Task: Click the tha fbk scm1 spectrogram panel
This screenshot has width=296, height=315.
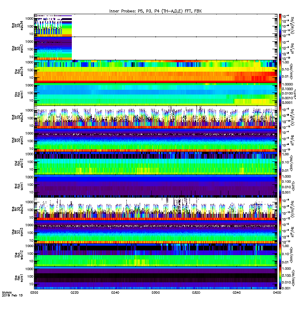Action: 155,94
